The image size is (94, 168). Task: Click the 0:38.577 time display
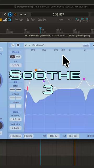click(x=60, y=14)
